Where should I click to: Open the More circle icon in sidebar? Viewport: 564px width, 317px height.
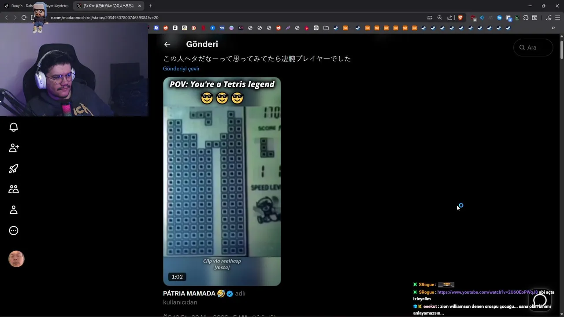tap(14, 231)
